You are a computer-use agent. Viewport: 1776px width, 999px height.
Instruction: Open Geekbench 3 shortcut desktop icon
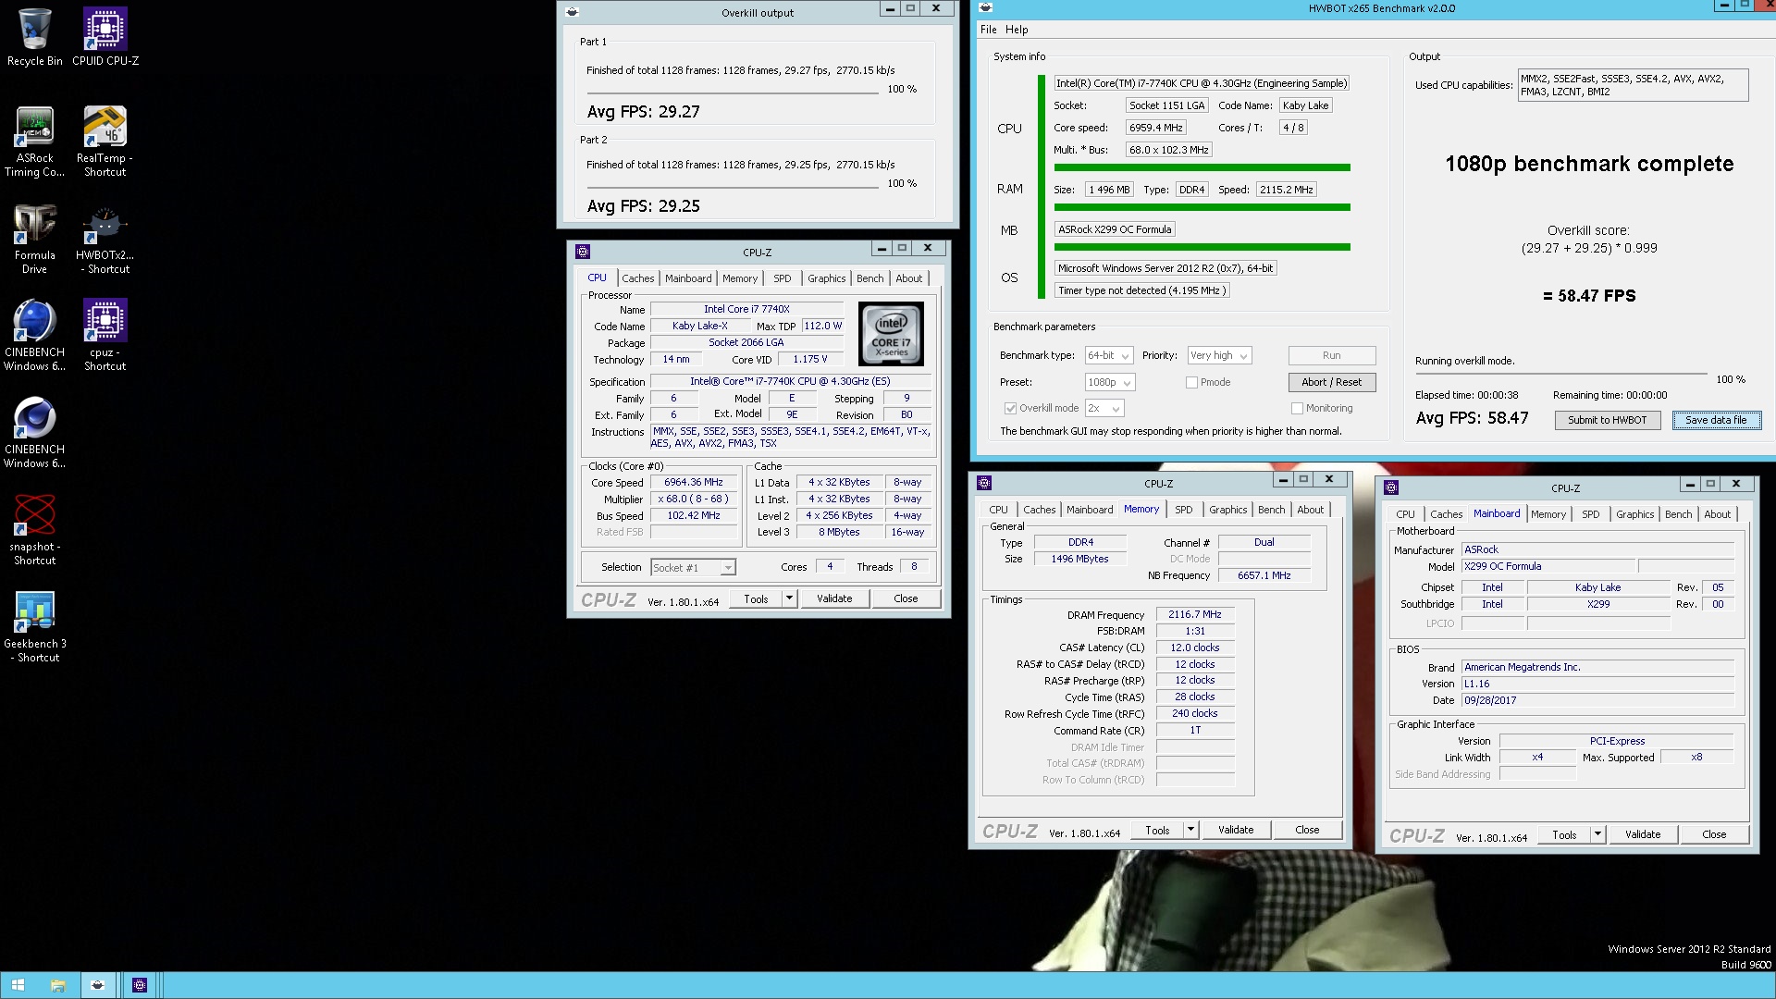pos(34,627)
